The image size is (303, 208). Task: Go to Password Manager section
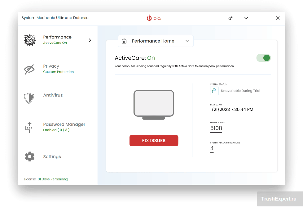click(64, 124)
